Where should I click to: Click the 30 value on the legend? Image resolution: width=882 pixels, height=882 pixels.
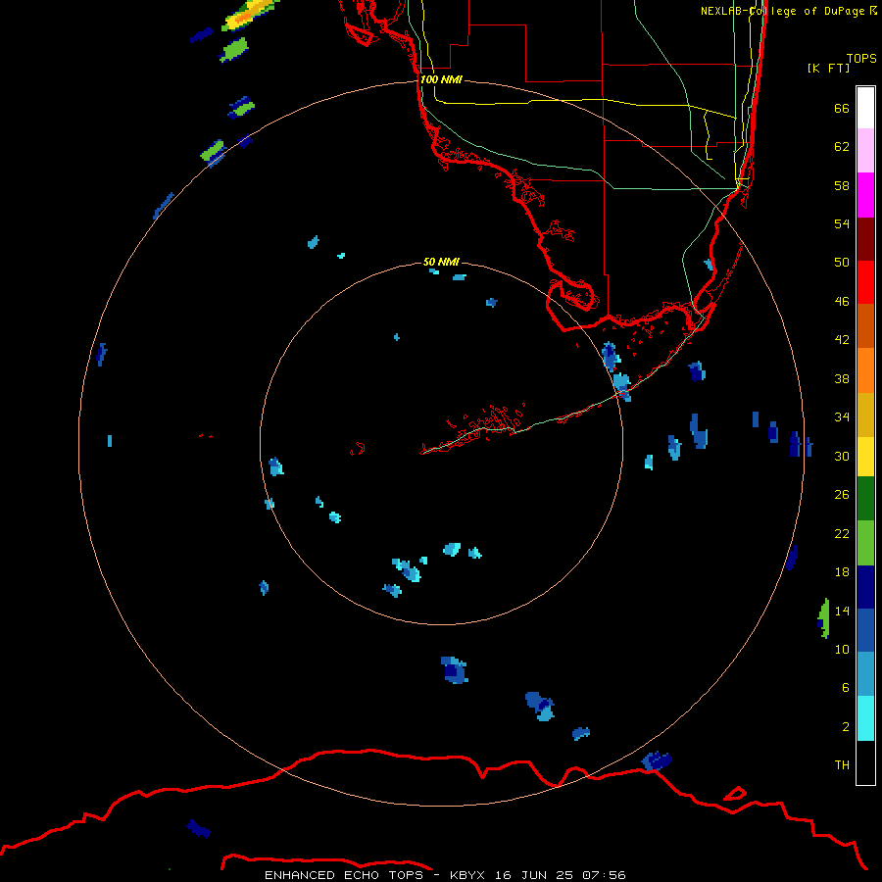(842, 456)
